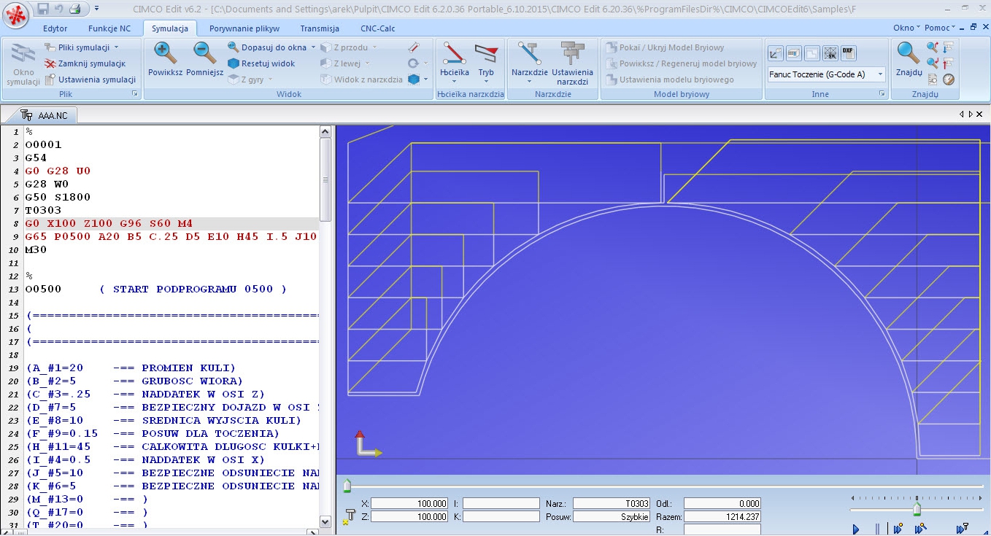The image size is (991, 536).
Task: Open the Funkcje NC ribbon tab
Action: click(x=109, y=28)
